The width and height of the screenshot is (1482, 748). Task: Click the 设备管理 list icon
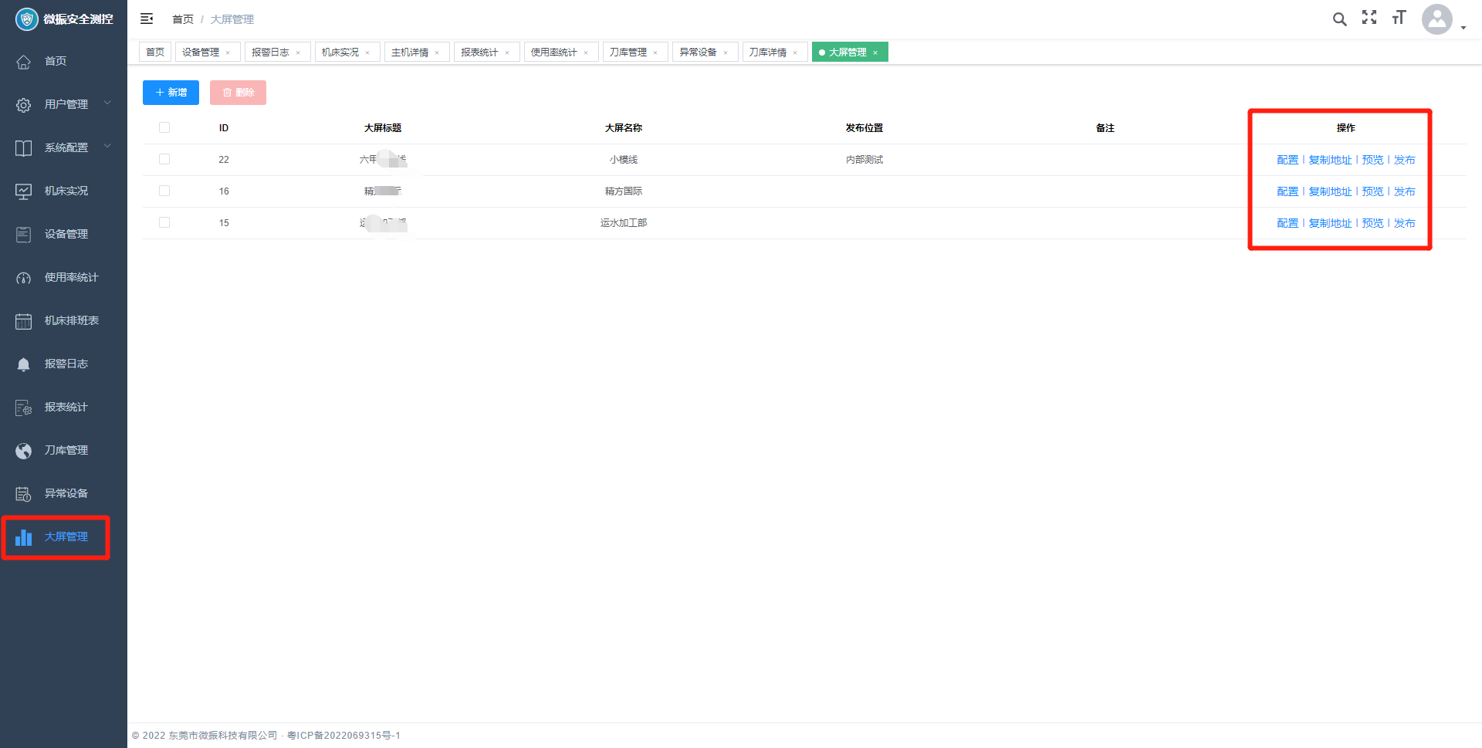click(24, 235)
